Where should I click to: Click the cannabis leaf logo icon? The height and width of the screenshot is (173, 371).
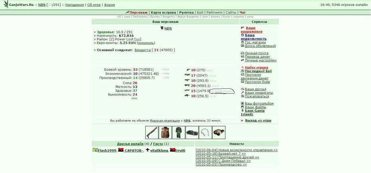tap(6, 4)
